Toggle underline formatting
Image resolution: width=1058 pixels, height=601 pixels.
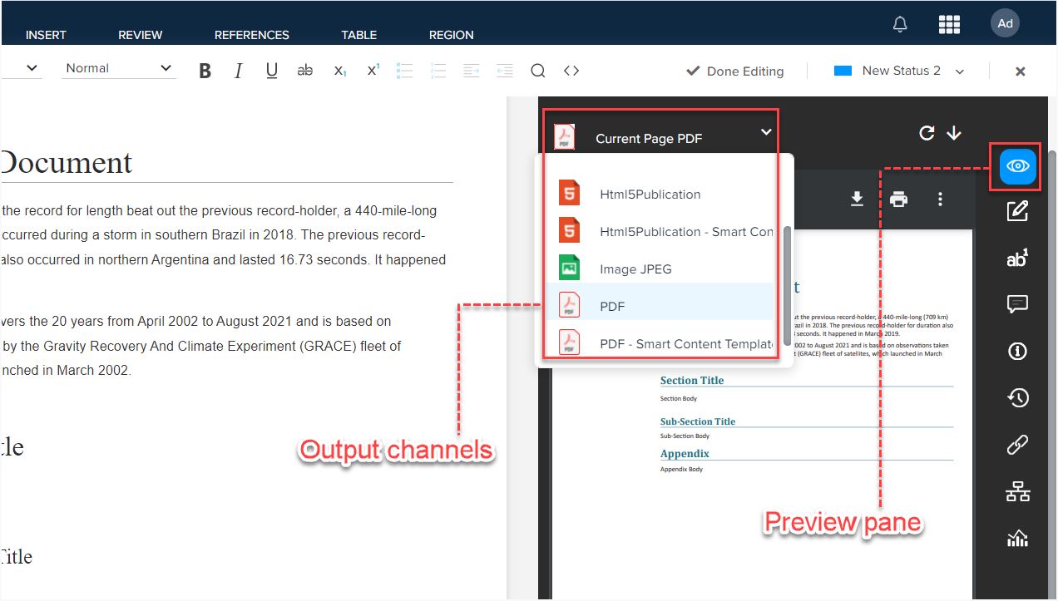click(272, 71)
